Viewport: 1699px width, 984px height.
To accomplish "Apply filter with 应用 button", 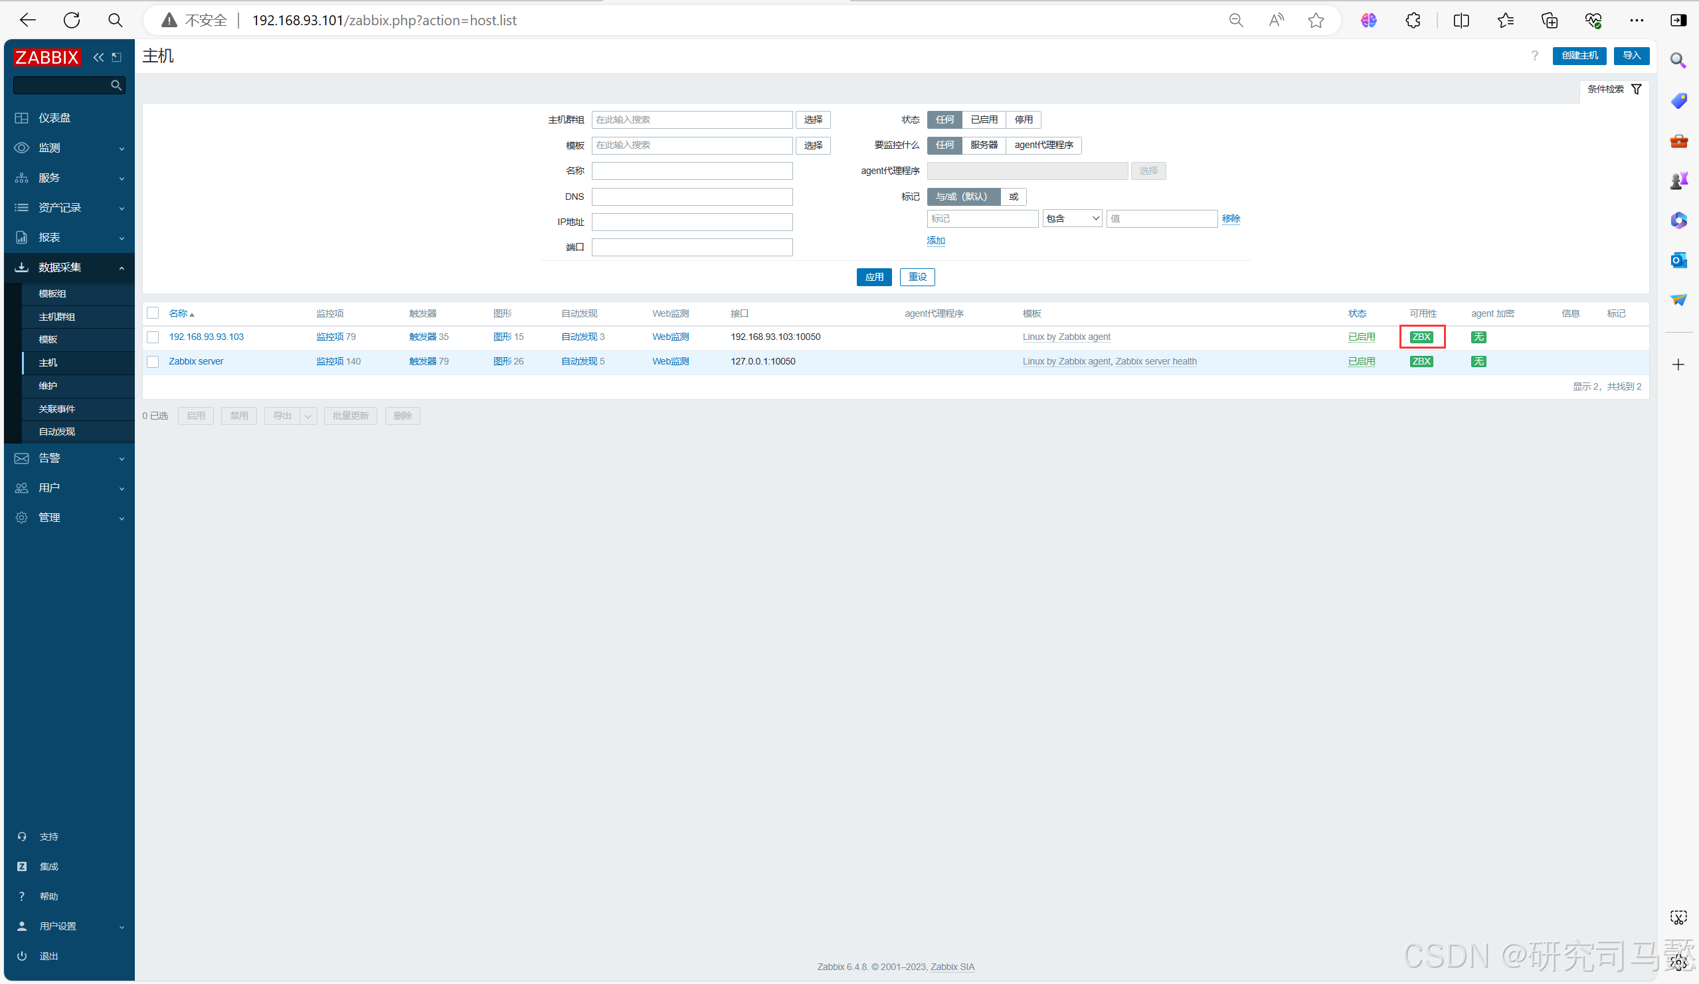I will 875,277.
